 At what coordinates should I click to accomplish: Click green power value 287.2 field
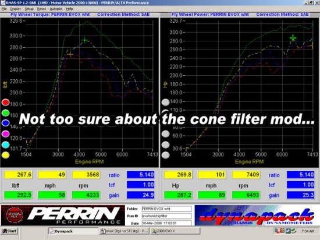click(178, 195)
